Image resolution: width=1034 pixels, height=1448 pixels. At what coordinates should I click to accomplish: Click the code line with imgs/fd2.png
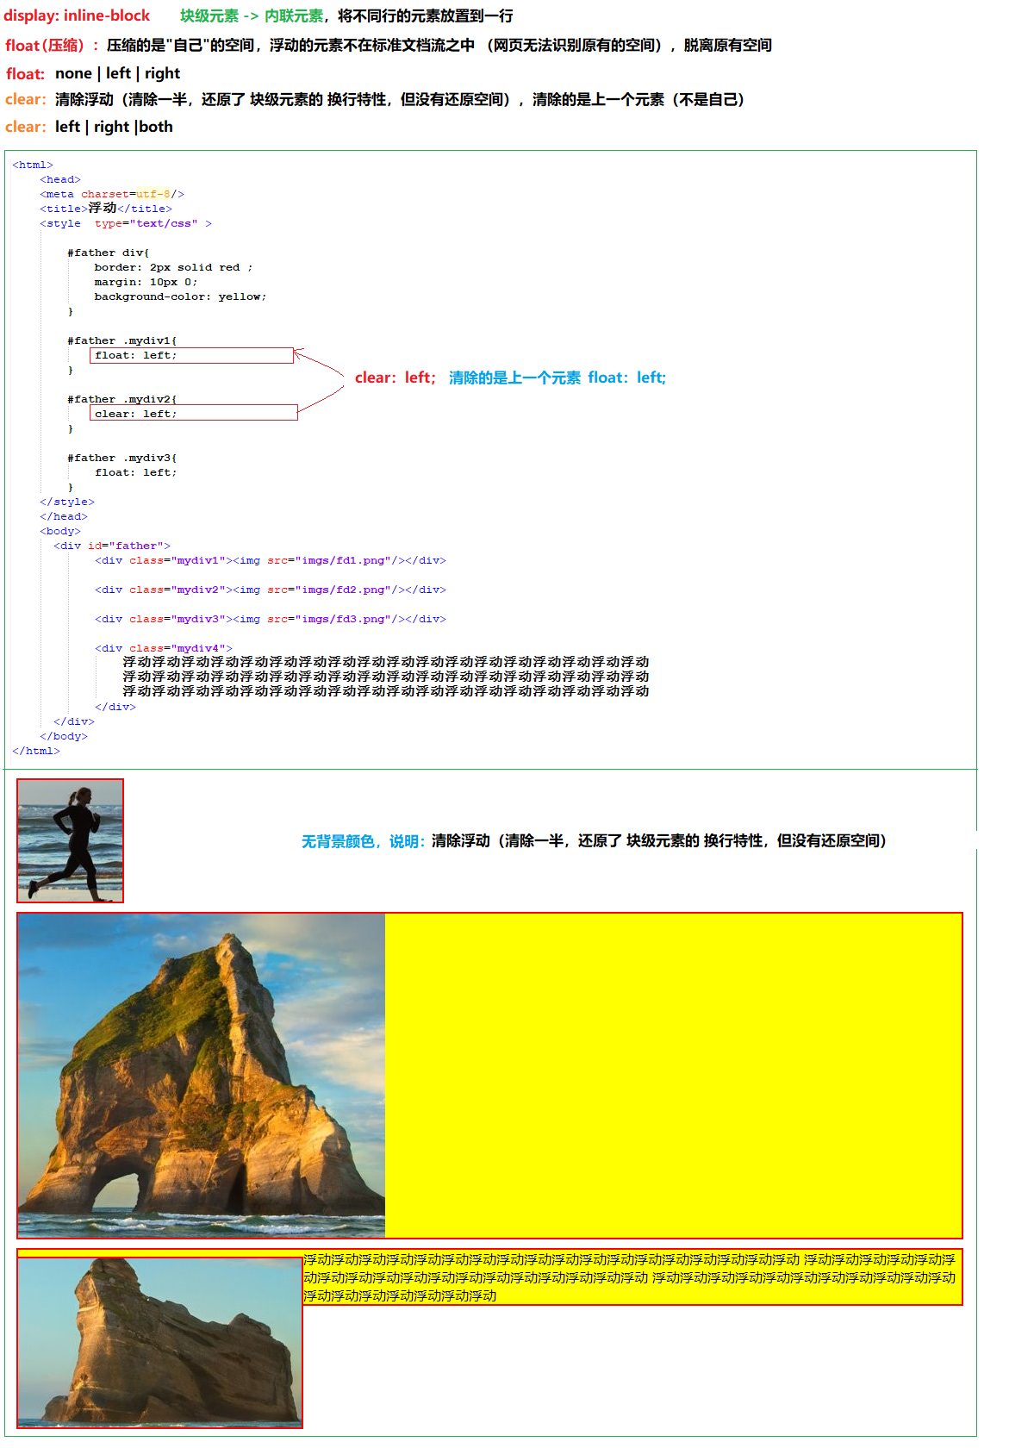pyautogui.click(x=270, y=590)
